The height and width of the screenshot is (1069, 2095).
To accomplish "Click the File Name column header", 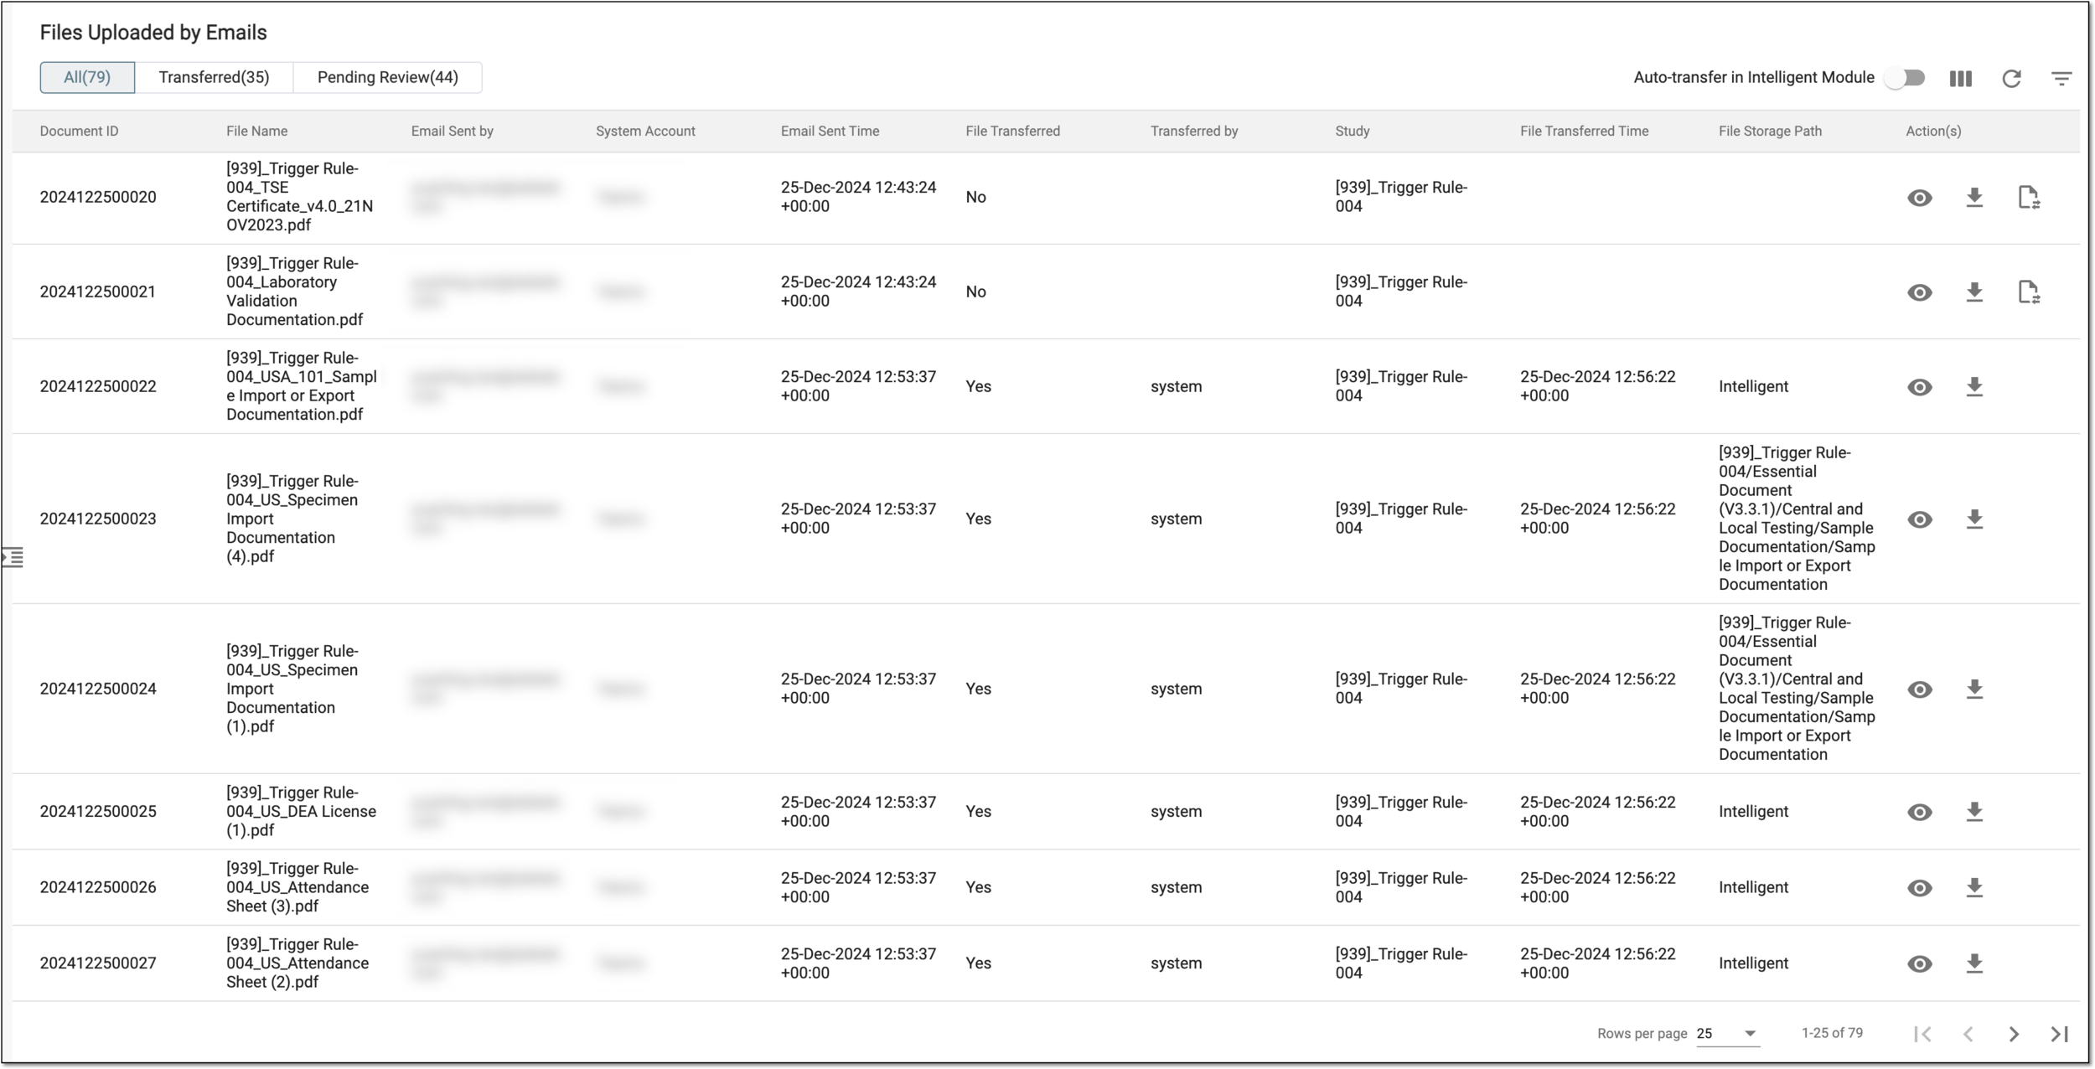I will [256, 132].
